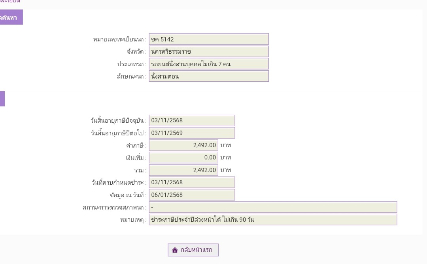Screen dimensions: 427x264
Task: Select the รวม total amount field
Action: [x=183, y=170]
